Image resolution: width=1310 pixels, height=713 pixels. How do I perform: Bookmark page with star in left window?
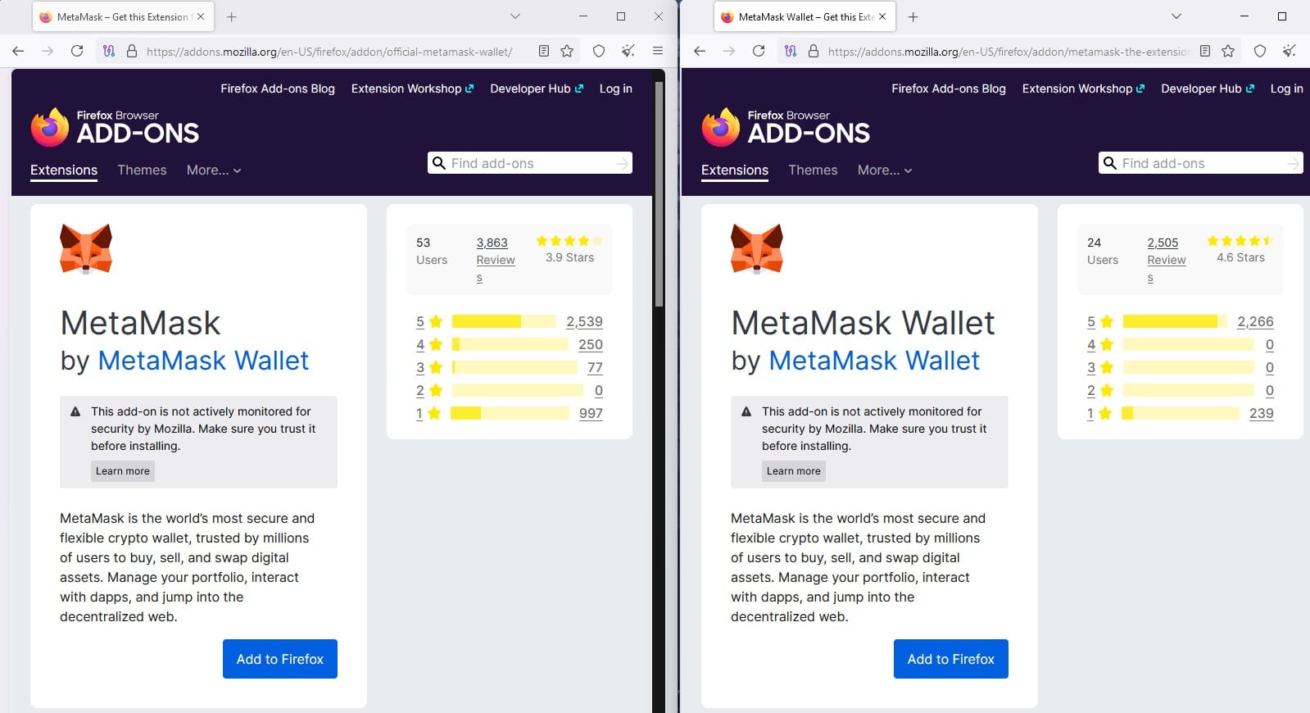(567, 51)
